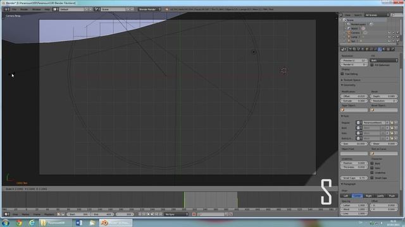The width and height of the screenshot is (405, 227).
Task: Open the Material properties tab icon
Action: (383, 49)
